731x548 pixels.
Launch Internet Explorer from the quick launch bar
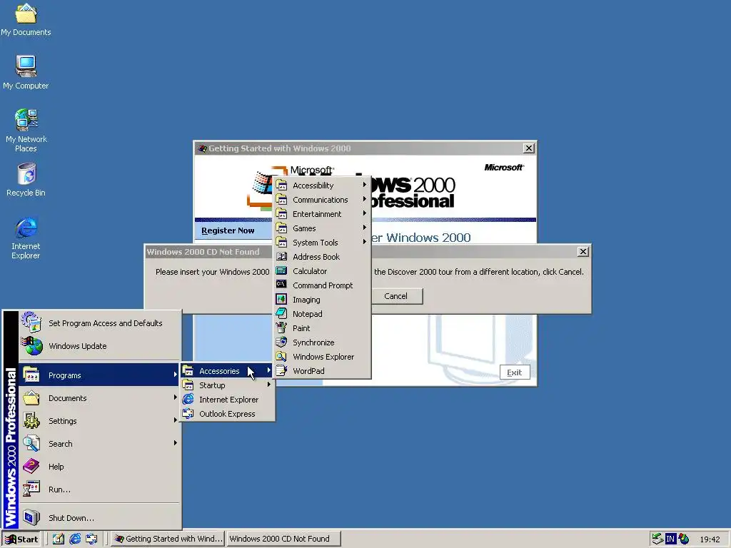[75, 539]
